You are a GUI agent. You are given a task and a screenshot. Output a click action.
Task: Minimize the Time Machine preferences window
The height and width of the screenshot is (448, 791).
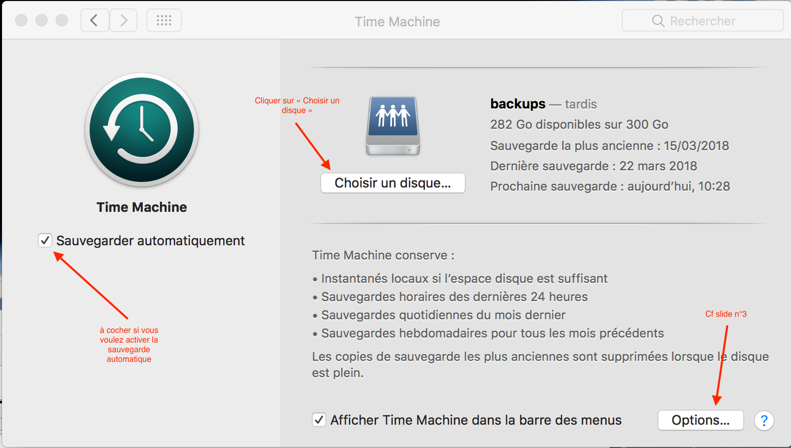(x=42, y=20)
